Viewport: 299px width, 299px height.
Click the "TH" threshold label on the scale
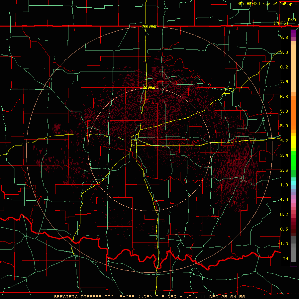285,259
